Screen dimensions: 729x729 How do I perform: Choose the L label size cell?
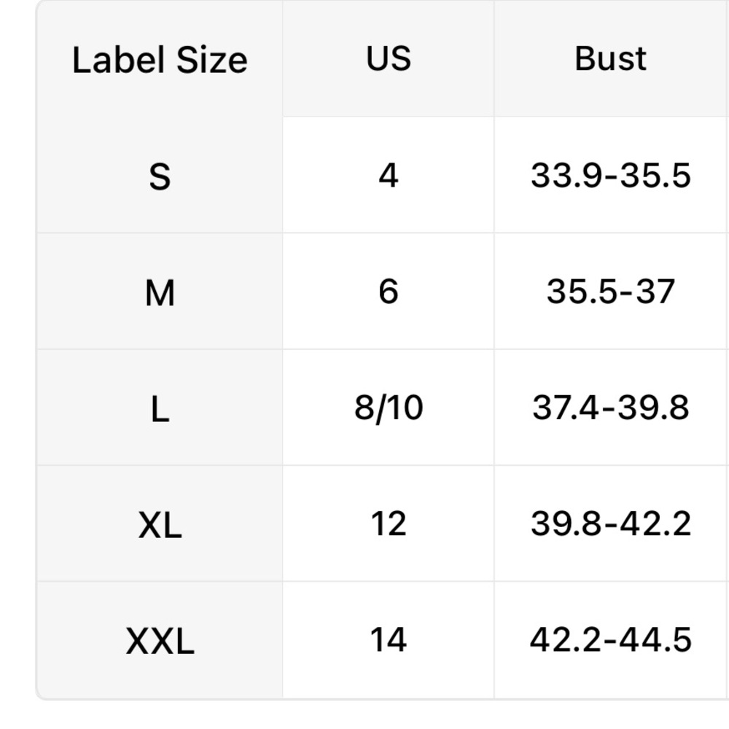click(x=160, y=408)
